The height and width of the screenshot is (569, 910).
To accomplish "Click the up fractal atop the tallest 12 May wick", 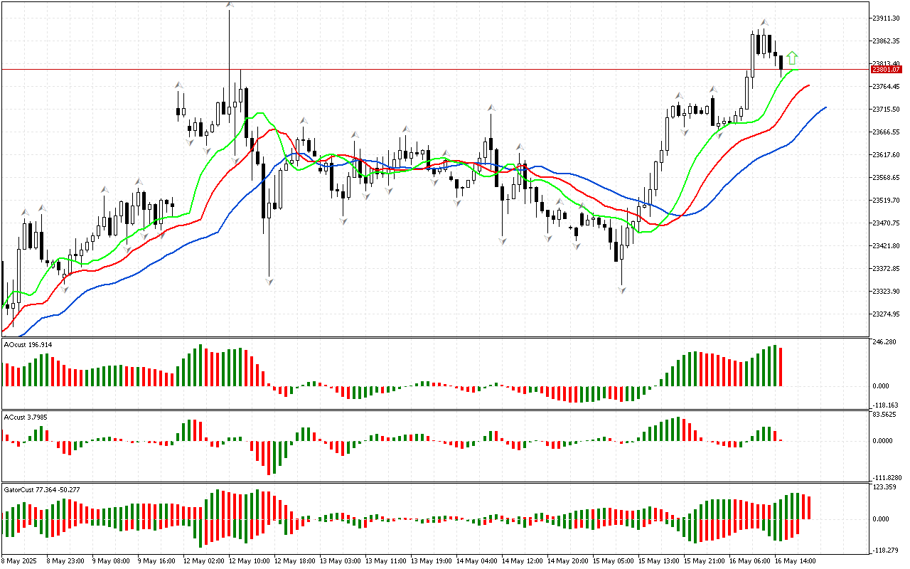I will [x=230, y=5].
